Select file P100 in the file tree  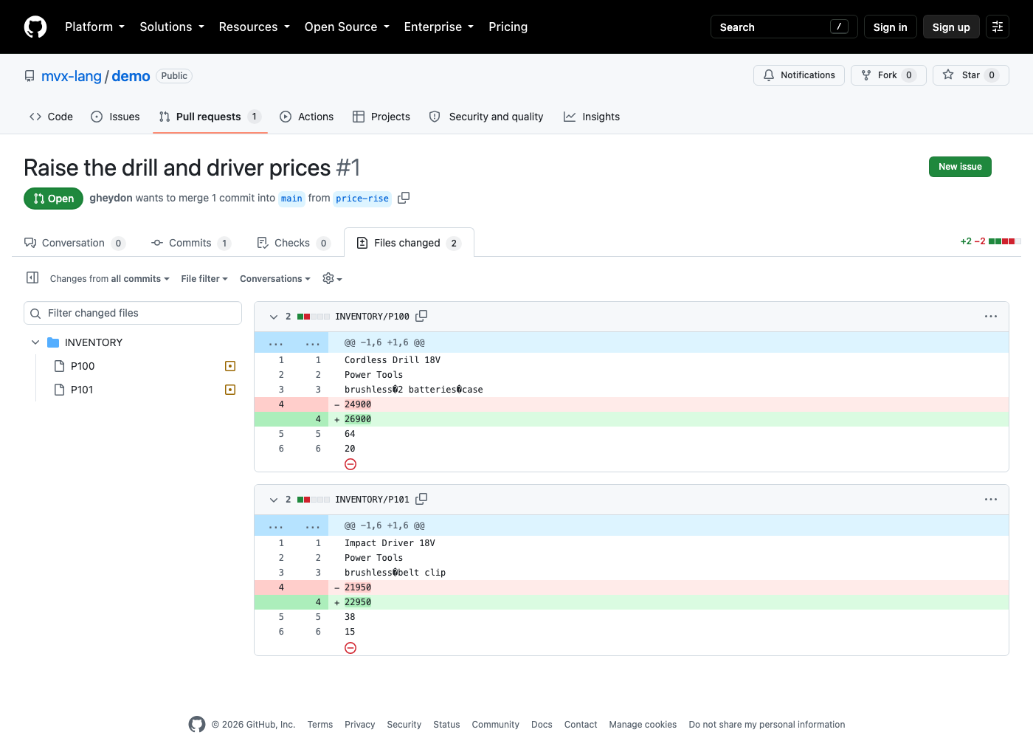coord(83,366)
